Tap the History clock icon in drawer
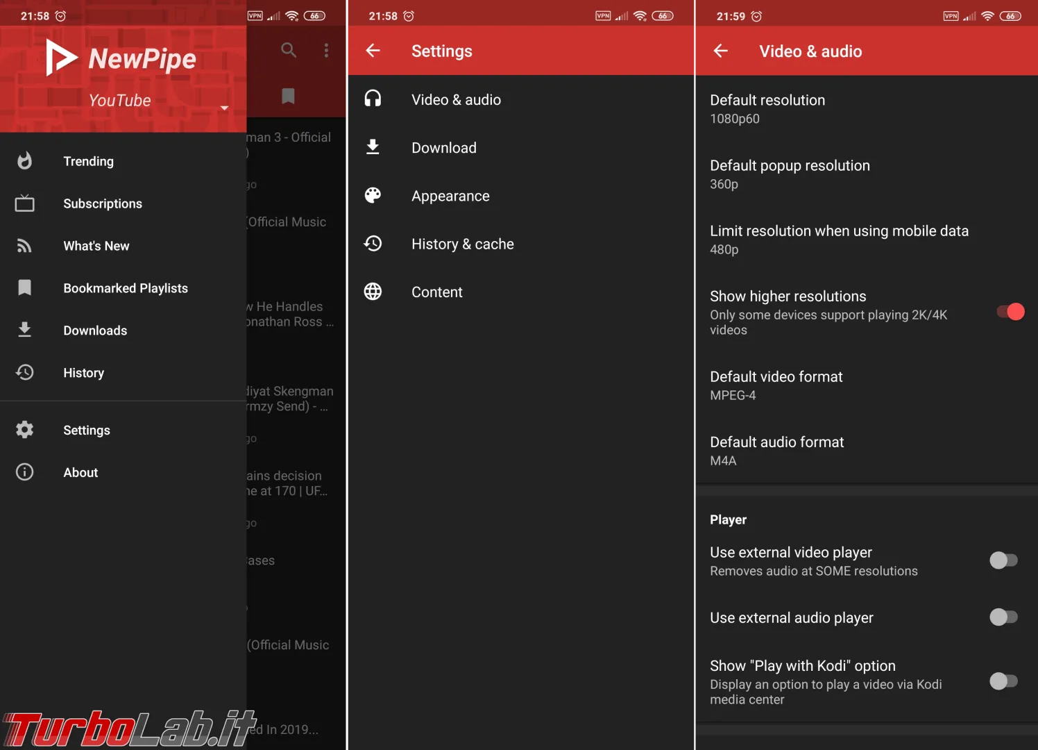Screen dimensions: 1038x750 click(24, 372)
